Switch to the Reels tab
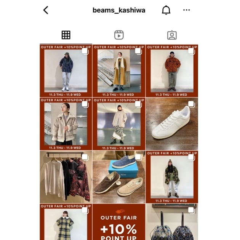This screenshot has height=240, width=240. [119, 35]
